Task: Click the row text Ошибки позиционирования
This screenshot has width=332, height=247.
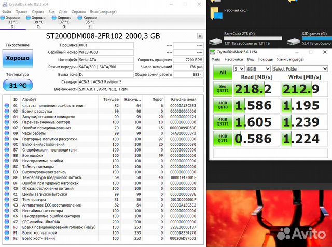Action: [x=47, y=128]
